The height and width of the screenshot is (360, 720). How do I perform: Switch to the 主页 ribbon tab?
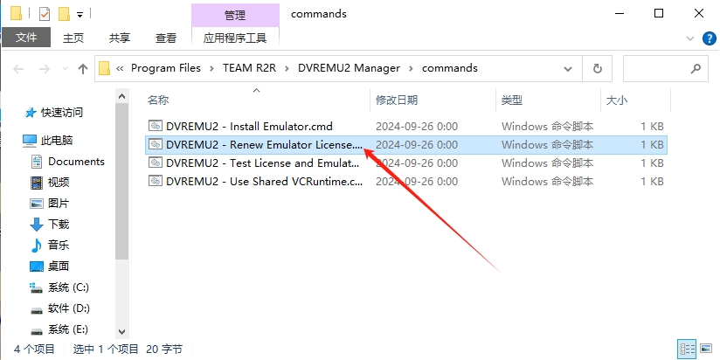[73, 38]
